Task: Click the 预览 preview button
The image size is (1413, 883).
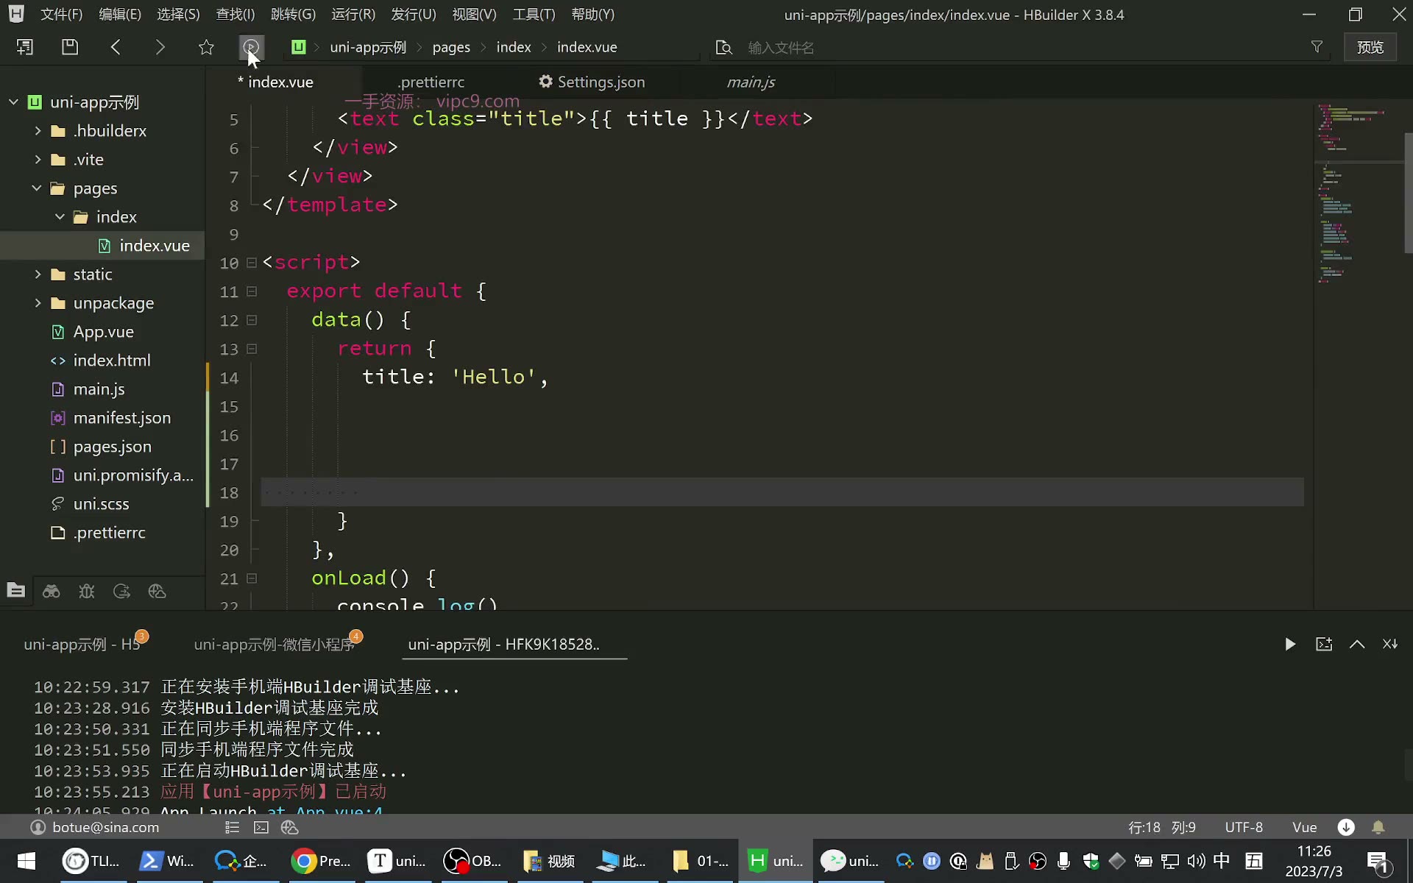Action: click(1370, 47)
